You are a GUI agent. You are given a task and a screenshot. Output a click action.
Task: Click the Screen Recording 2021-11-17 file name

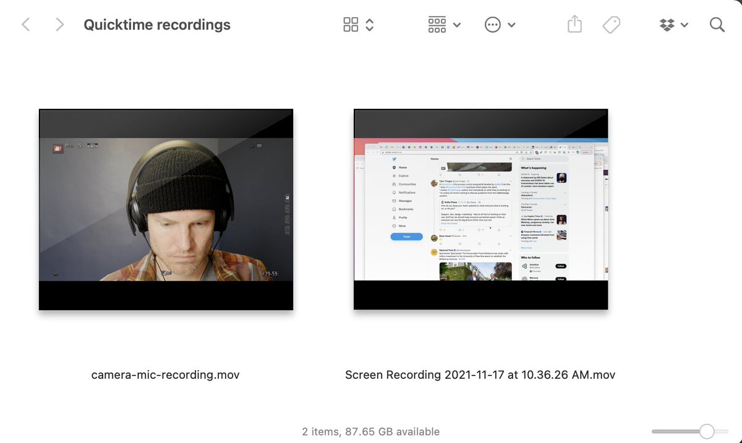[480, 375]
